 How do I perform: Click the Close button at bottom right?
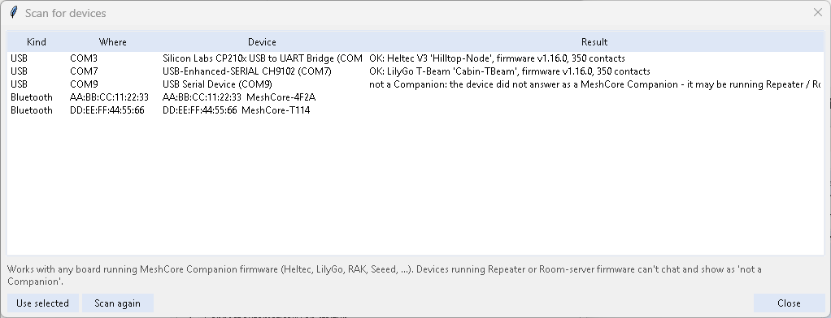[789, 303]
